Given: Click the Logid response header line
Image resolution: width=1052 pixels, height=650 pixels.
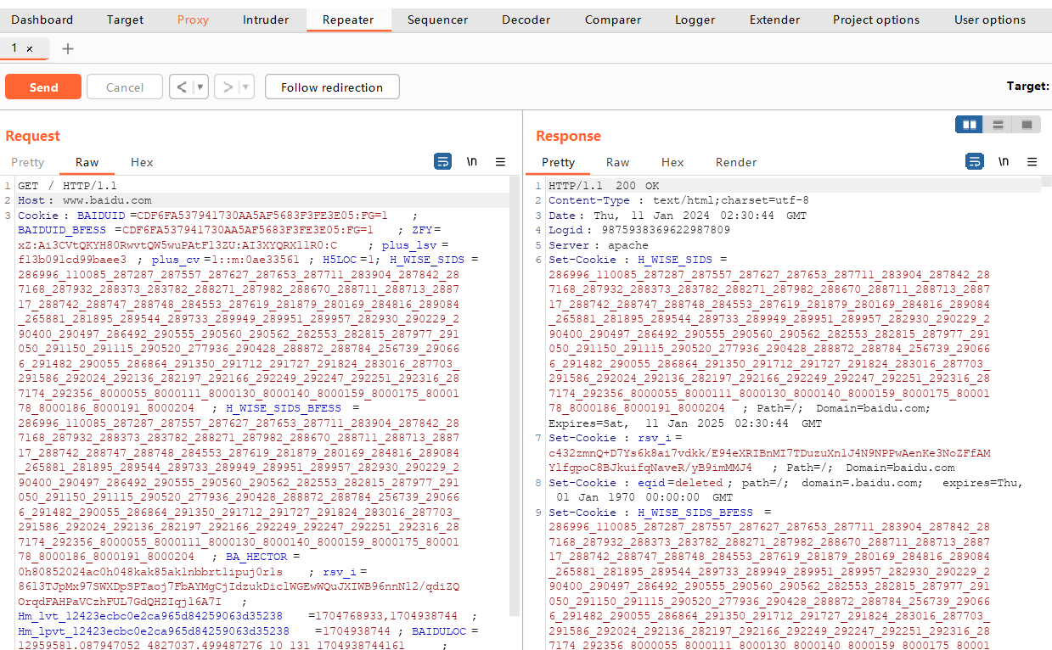Looking at the screenshot, I should [x=639, y=230].
